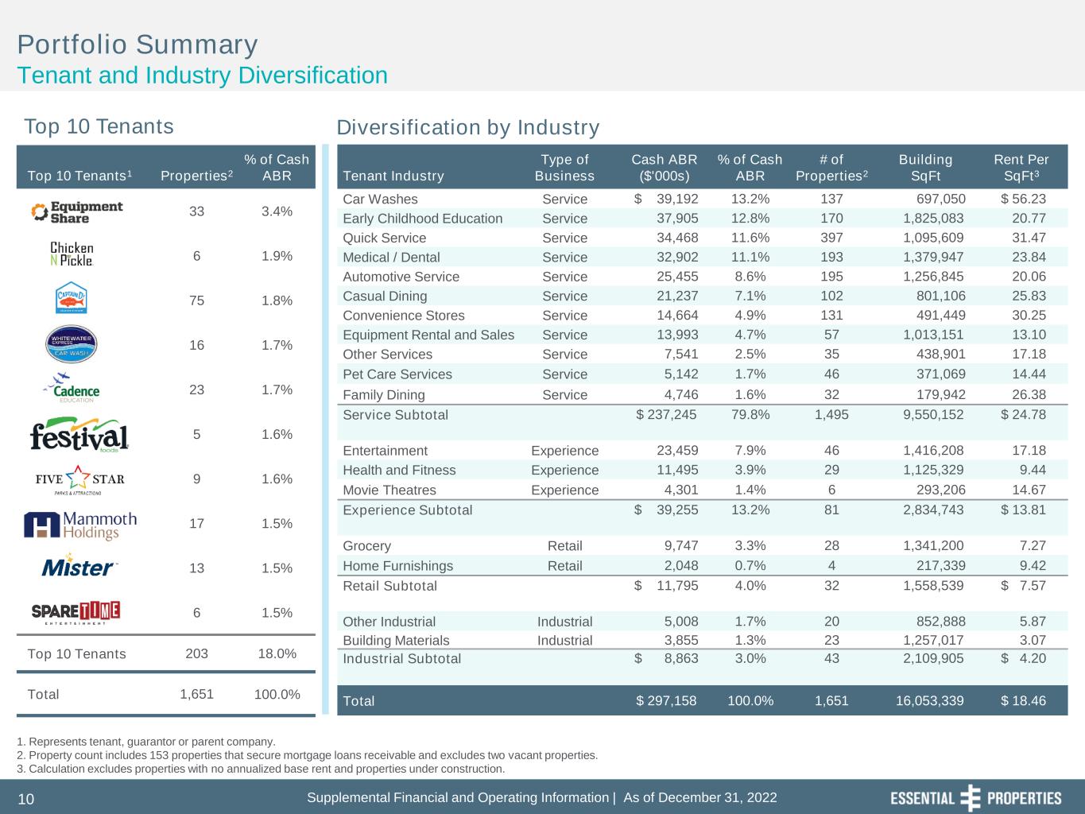Click the Chicken N Pickle logo
This screenshot has height=814, width=1085.
[x=72, y=255]
